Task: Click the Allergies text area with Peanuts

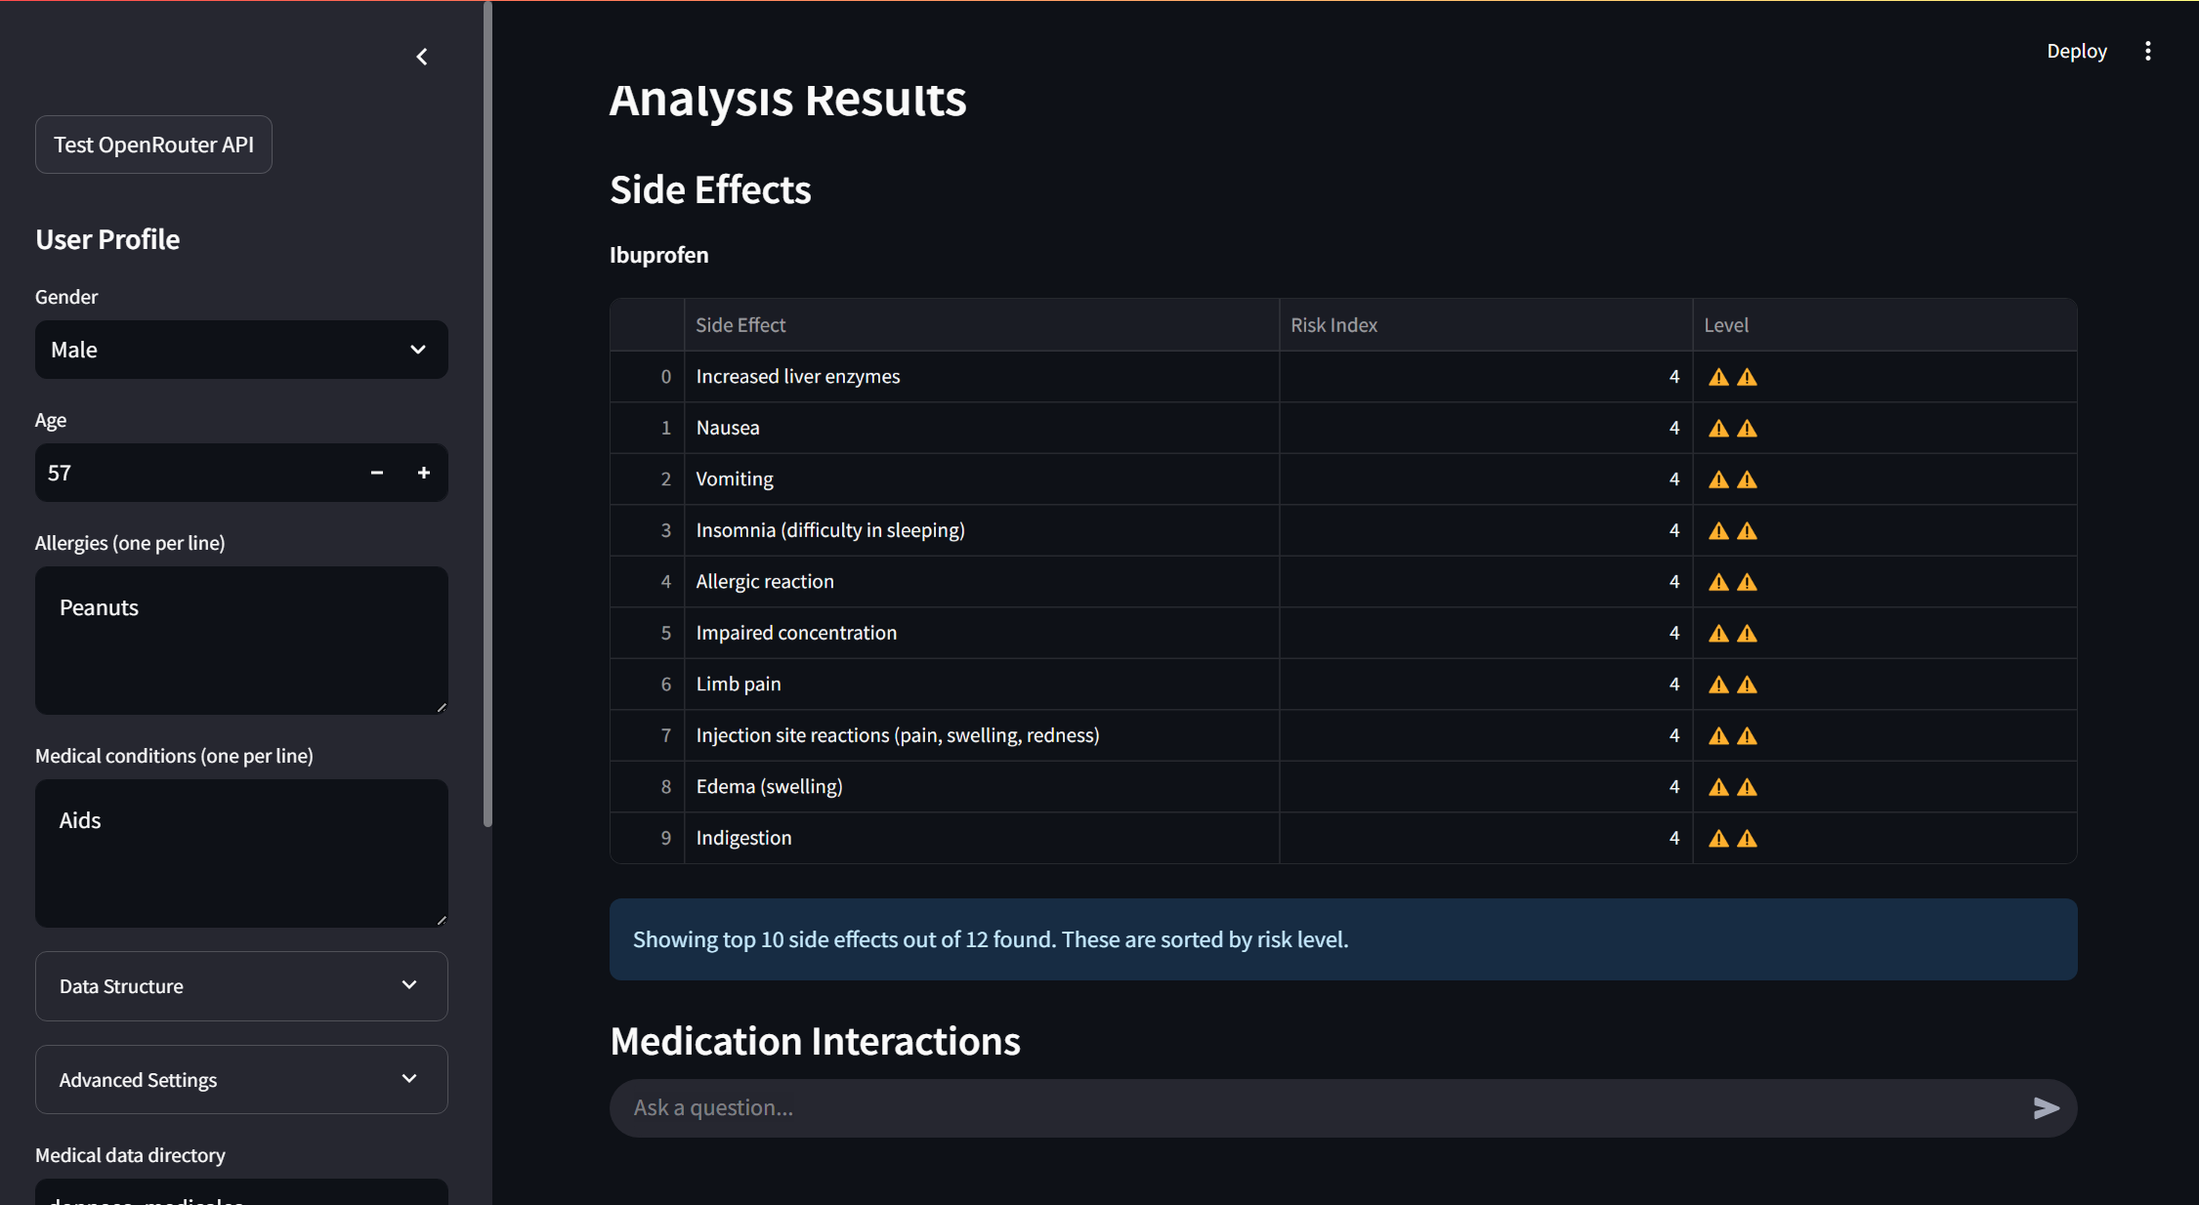Action: tap(241, 641)
